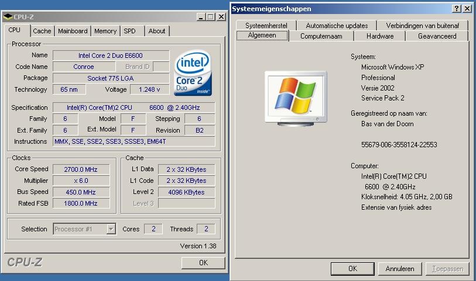This screenshot has width=476, height=281.
Task: Click the Annuleren button
Action: pos(400,269)
